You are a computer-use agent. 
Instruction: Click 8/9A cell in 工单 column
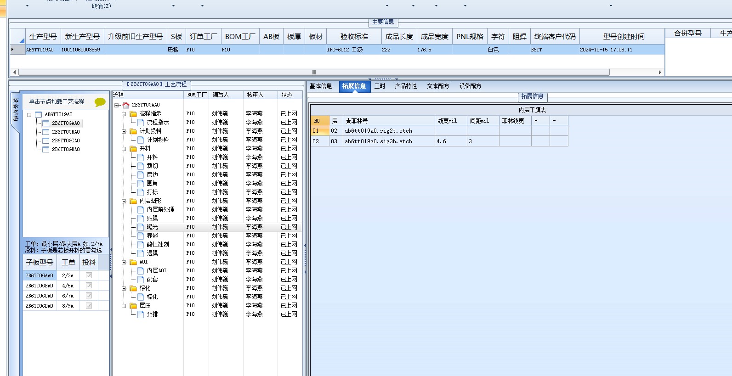tap(68, 306)
